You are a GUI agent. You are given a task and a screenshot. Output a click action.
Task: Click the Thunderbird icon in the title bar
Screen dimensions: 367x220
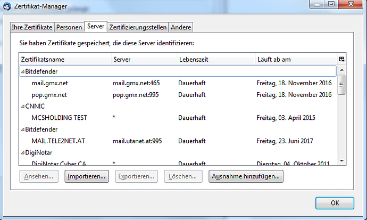click(x=7, y=6)
